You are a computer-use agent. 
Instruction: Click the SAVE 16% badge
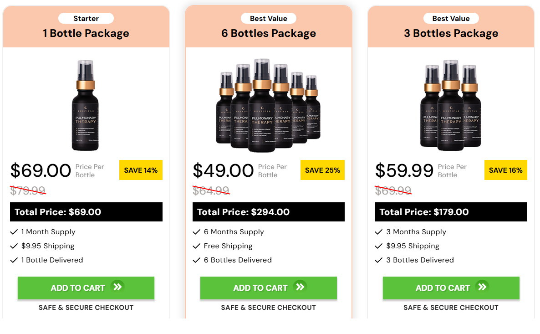(506, 170)
